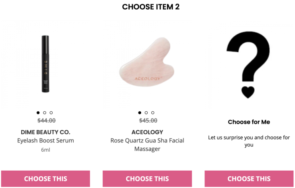
Task: Choose the Choose for Me button
Action: point(249,179)
